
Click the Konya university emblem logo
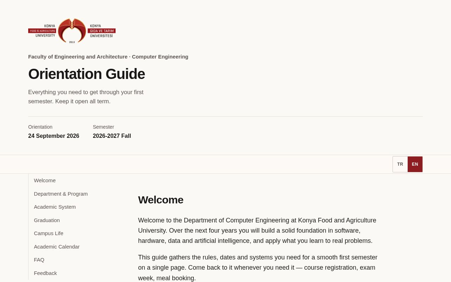pos(72,31)
